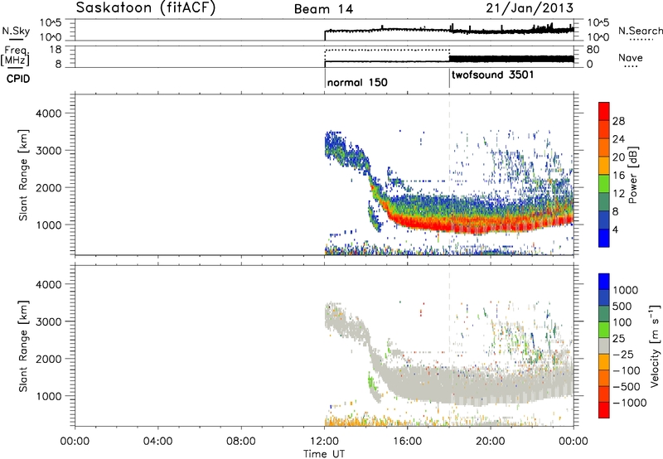Click the "18" frequency tick label
663x459 pixels.
pos(56,50)
